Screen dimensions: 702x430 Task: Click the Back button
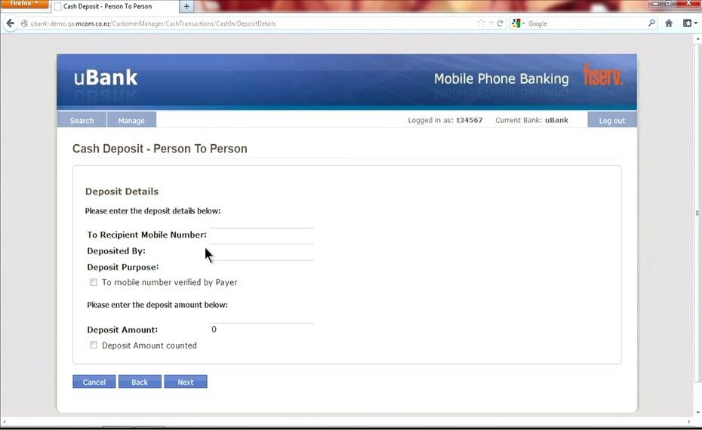point(140,382)
